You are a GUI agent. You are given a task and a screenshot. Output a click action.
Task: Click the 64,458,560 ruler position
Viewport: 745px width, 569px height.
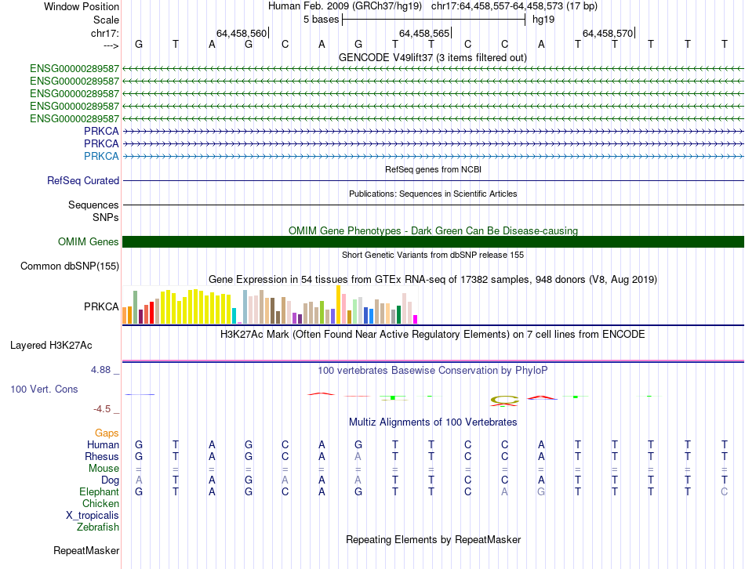(x=242, y=33)
